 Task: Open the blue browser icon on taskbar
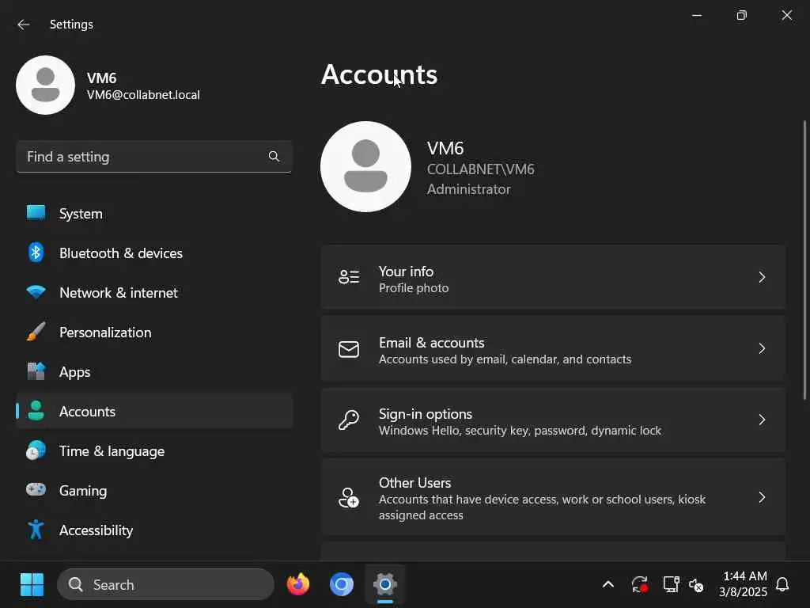tap(342, 585)
